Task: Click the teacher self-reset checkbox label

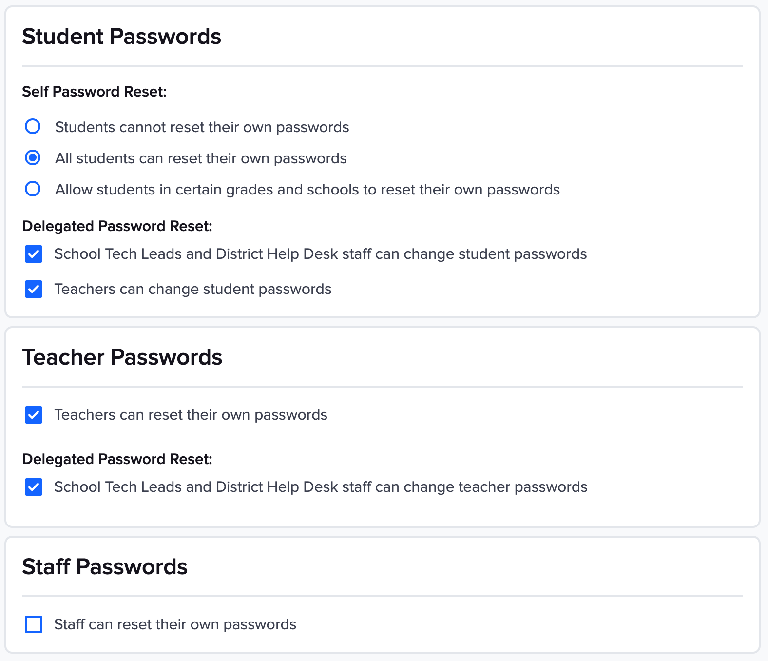Action: coord(191,415)
